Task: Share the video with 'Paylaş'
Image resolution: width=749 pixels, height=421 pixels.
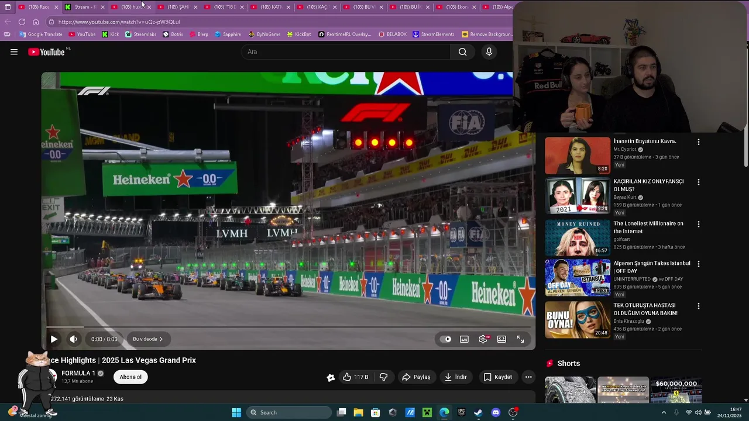Action: [416, 377]
